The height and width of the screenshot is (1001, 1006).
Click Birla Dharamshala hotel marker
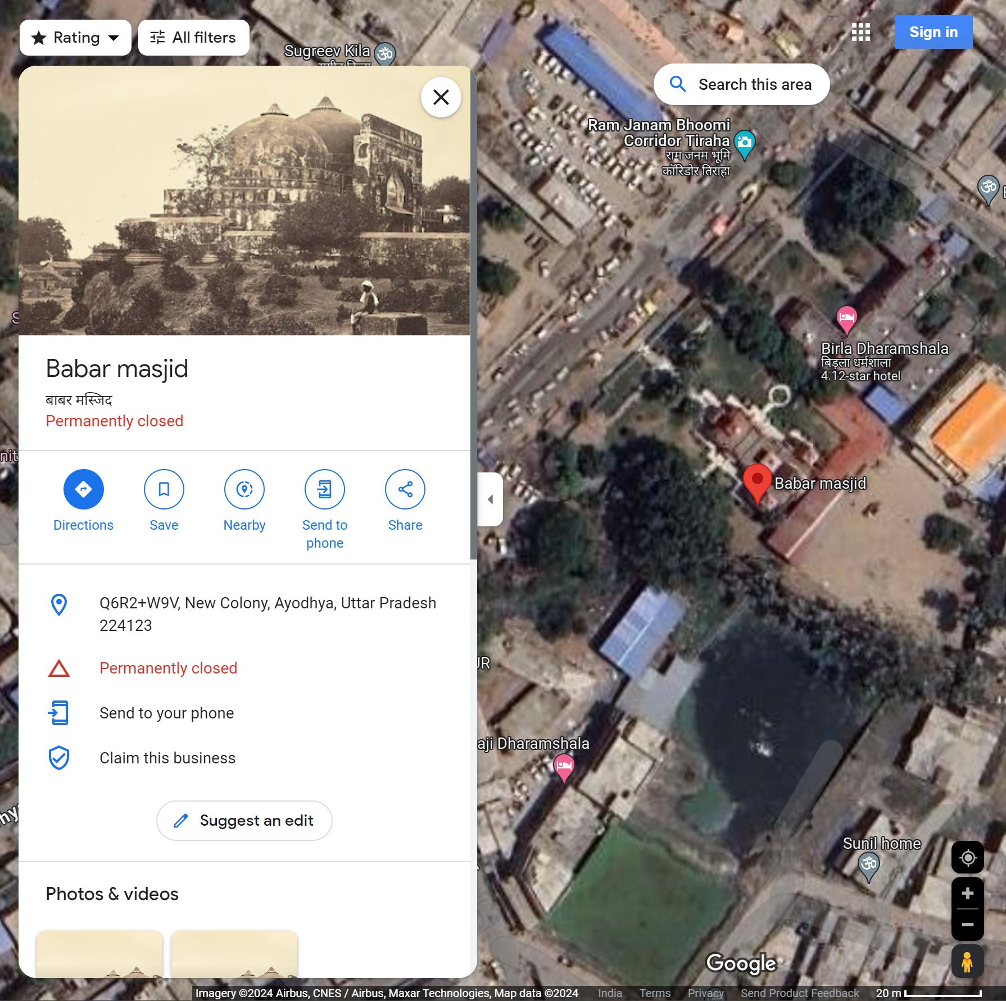[846, 320]
